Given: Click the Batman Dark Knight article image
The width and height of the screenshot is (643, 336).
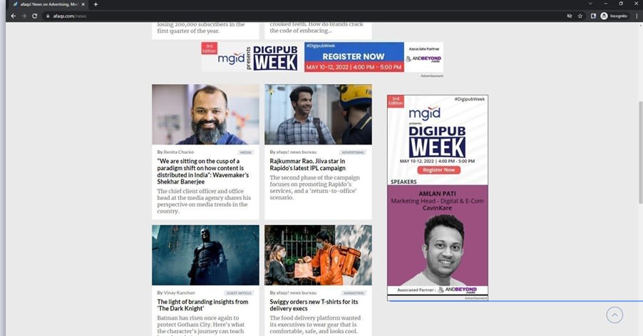Looking at the screenshot, I should coord(205,256).
